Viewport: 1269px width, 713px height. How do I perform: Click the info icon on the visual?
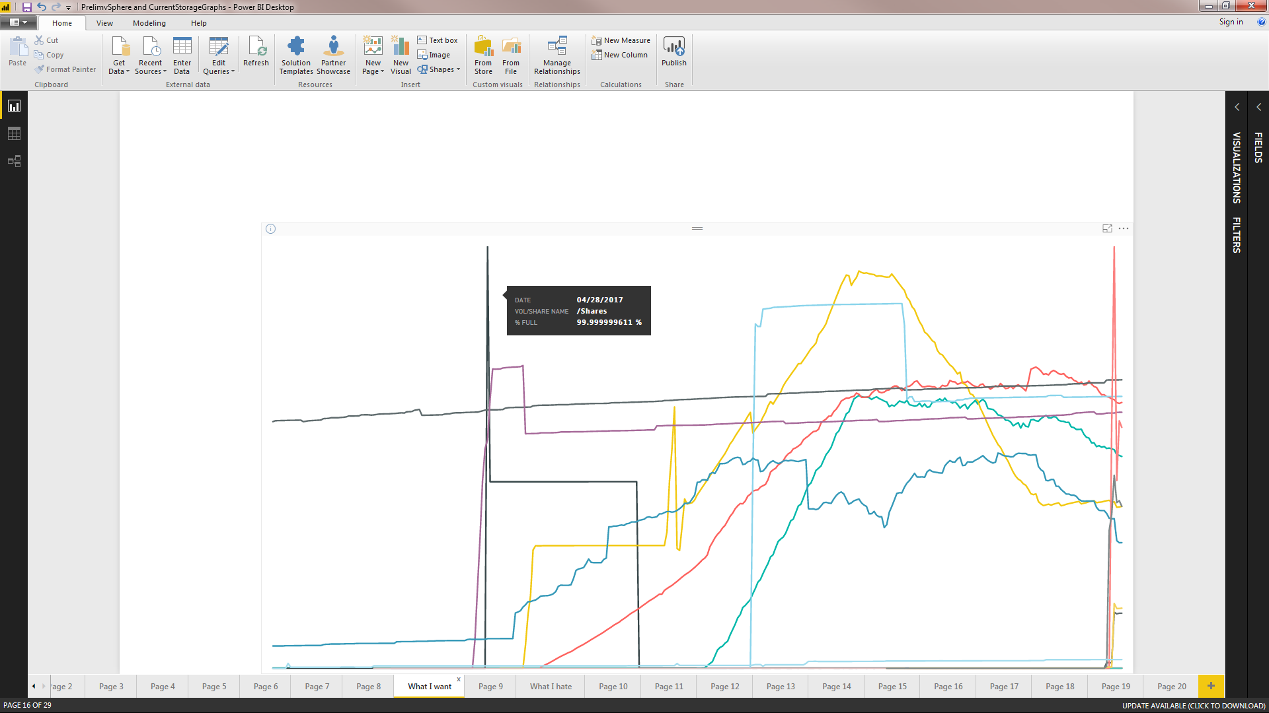tap(270, 229)
